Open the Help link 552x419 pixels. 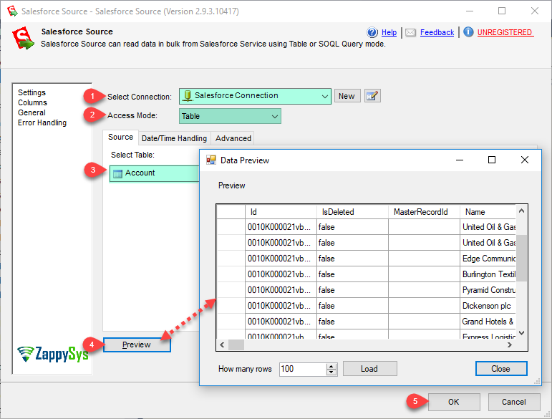tap(389, 32)
